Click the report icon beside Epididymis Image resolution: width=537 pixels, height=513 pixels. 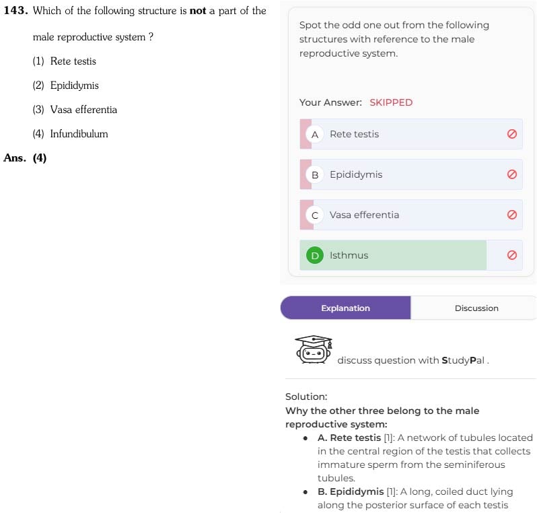511,174
